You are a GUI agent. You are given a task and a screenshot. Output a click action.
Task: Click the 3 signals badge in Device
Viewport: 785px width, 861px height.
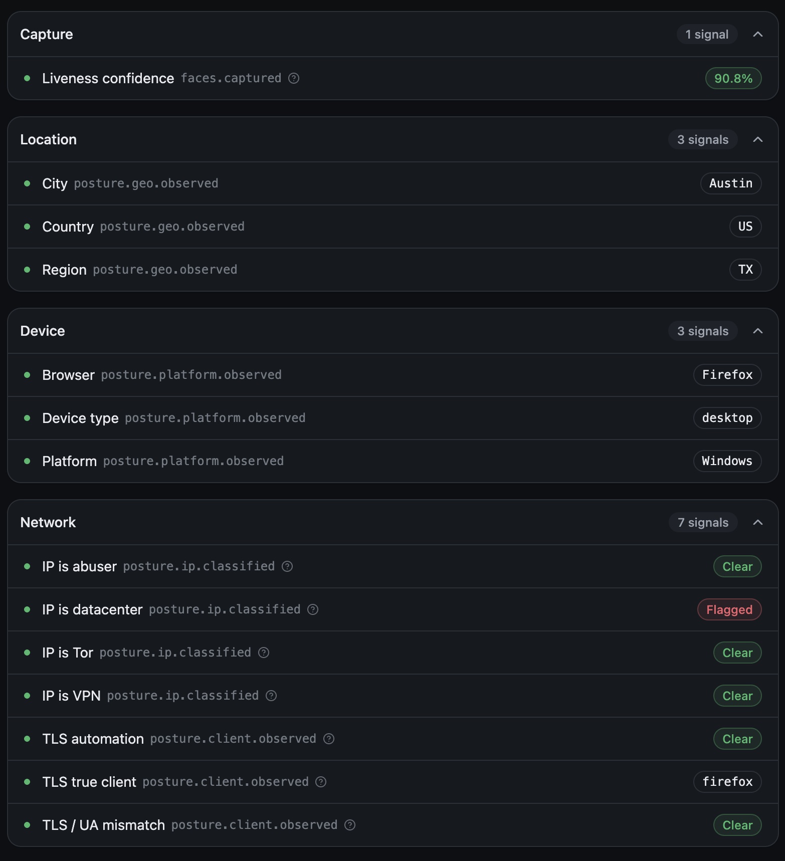click(x=703, y=331)
